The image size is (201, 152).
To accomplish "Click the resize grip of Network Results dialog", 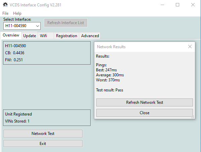I will tap(193, 117).
